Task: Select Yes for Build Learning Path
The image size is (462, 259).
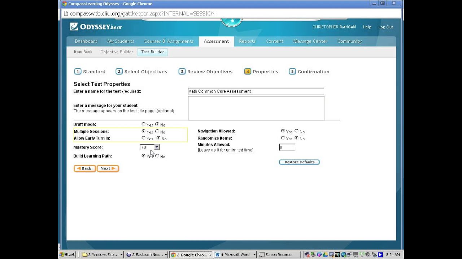Action: (144, 156)
